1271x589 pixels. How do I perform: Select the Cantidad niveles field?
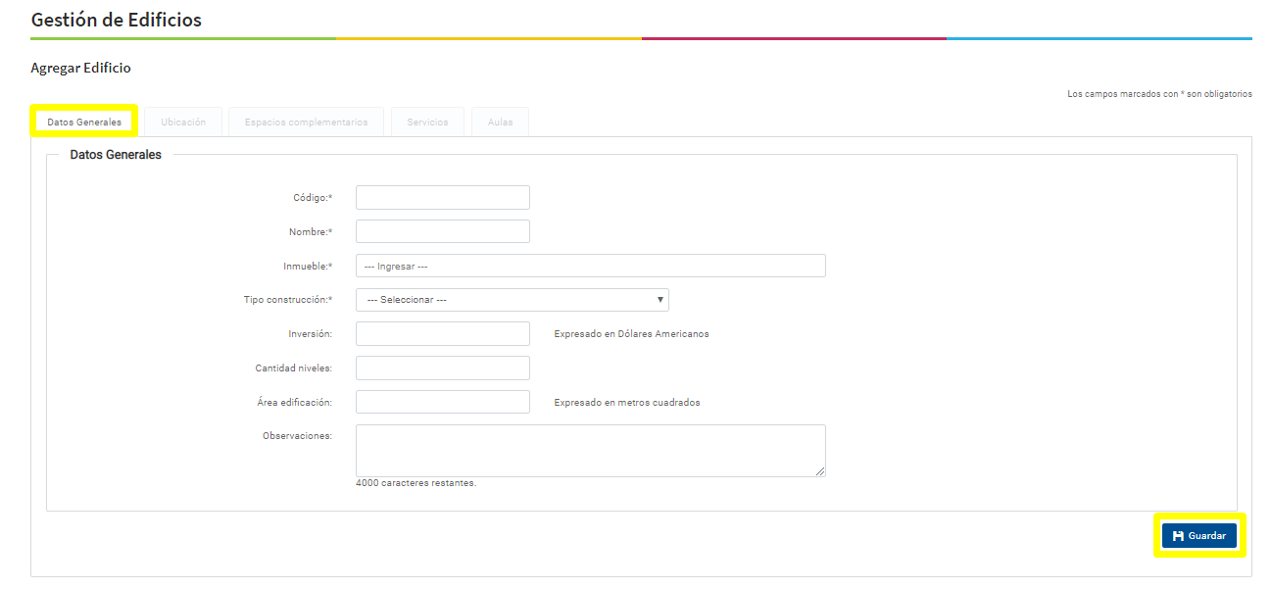point(442,368)
